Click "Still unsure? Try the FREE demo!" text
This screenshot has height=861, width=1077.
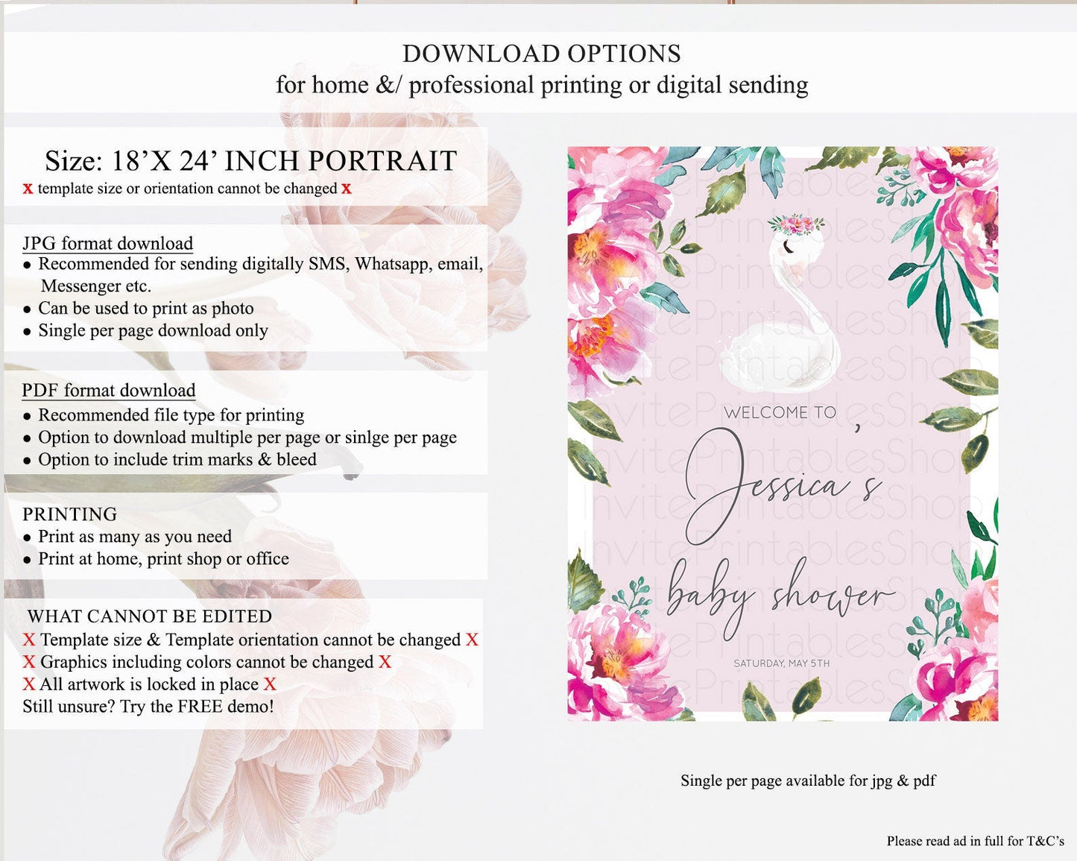click(x=148, y=707)
